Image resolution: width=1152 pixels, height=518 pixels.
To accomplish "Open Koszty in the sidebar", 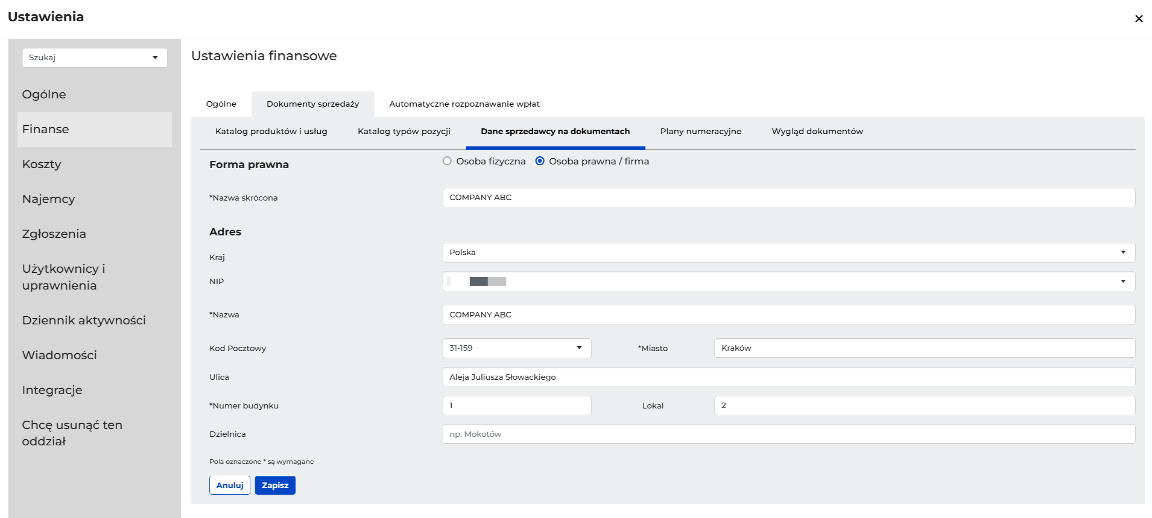I will tap(41, 164).
